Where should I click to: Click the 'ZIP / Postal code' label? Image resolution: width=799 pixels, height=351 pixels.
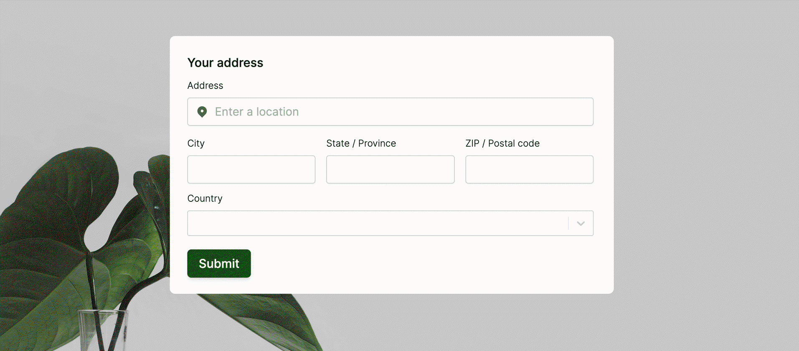(x=502, y=143)
